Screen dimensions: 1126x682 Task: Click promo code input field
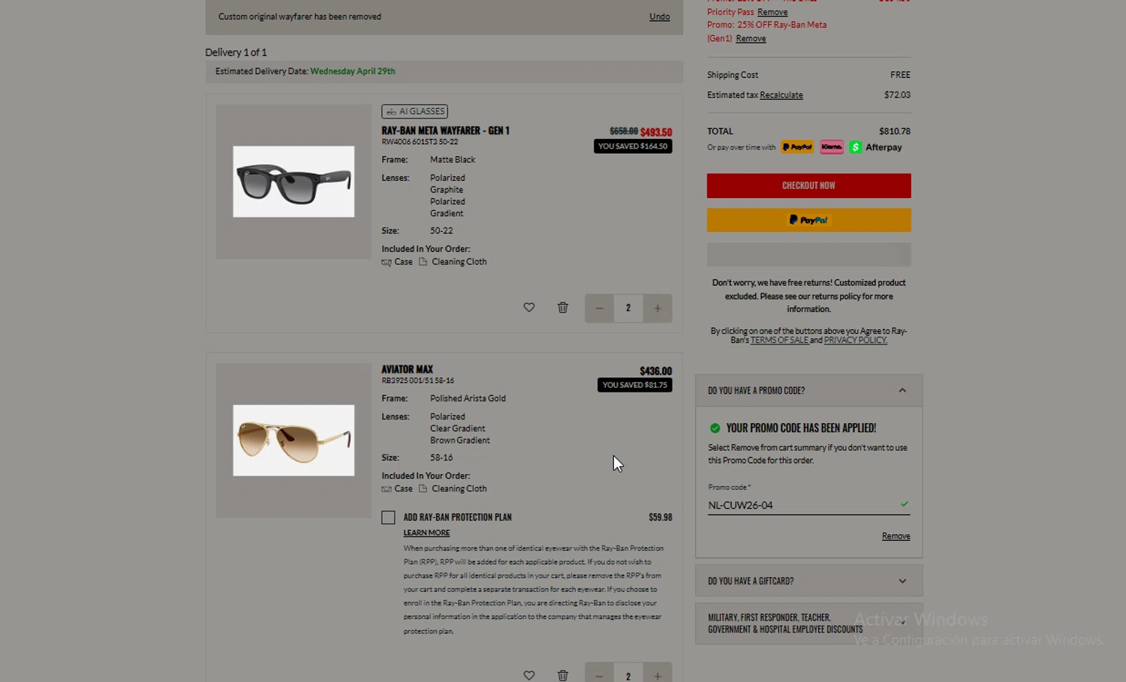(x=808, y=505)
